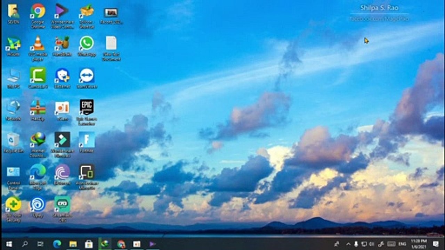Expand the hidden tray icons chevron
Screen dimensions: 445x250
(348, 244)
